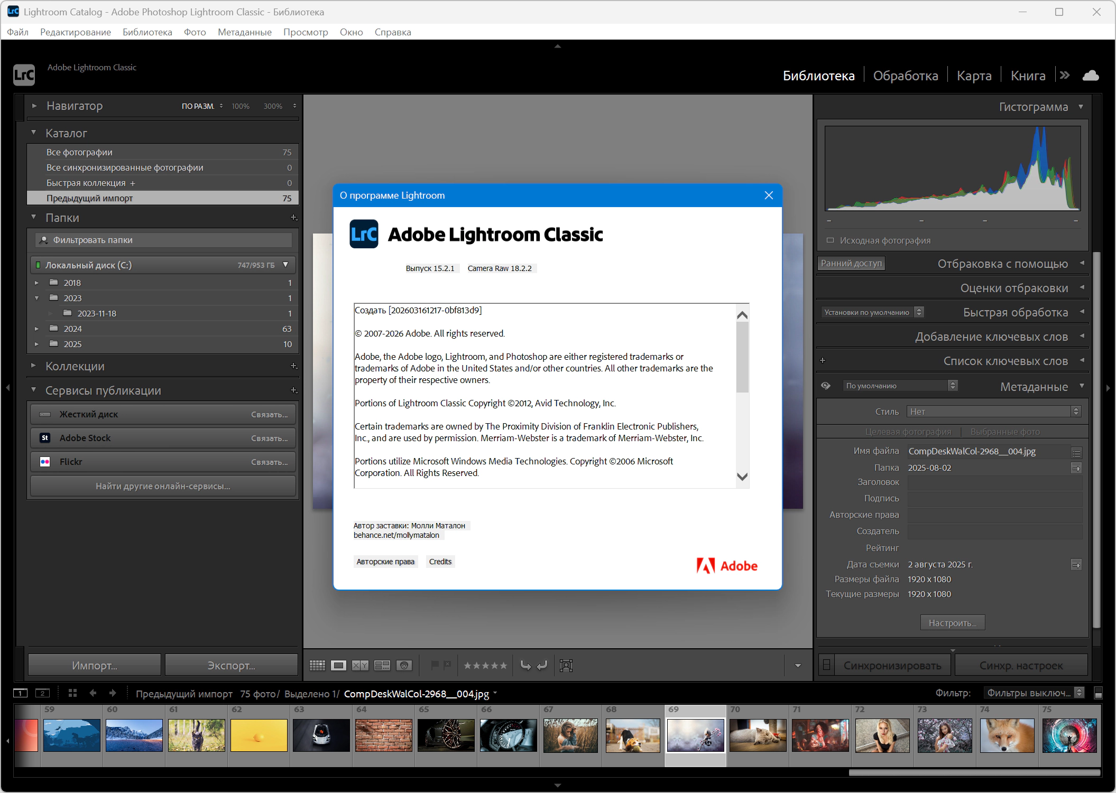This screenshot has height=793, width=1116.
Task: Toggle the Исходная фотография checkbox
Action: [x=830, y=240]
